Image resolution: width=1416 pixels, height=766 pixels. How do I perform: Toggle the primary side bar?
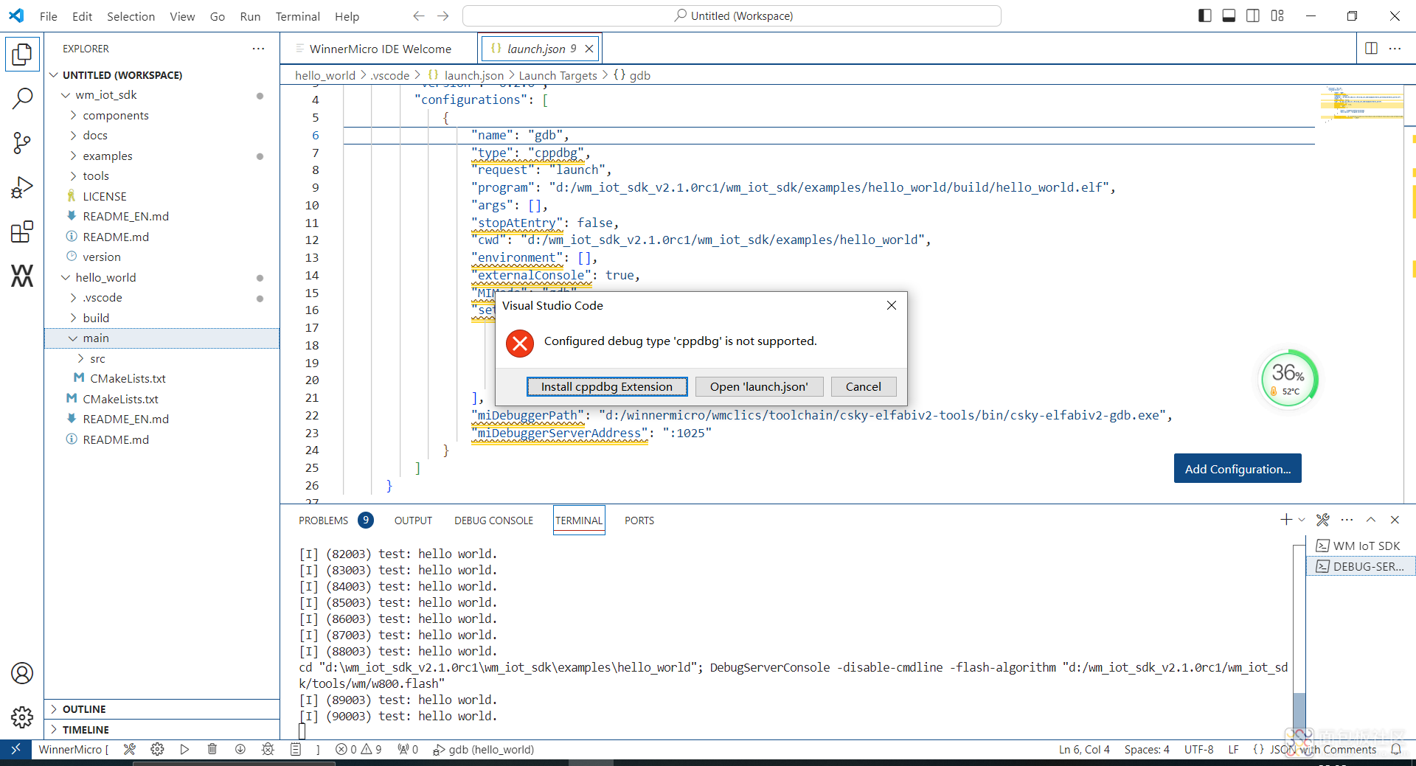[x=1204, y=15]
